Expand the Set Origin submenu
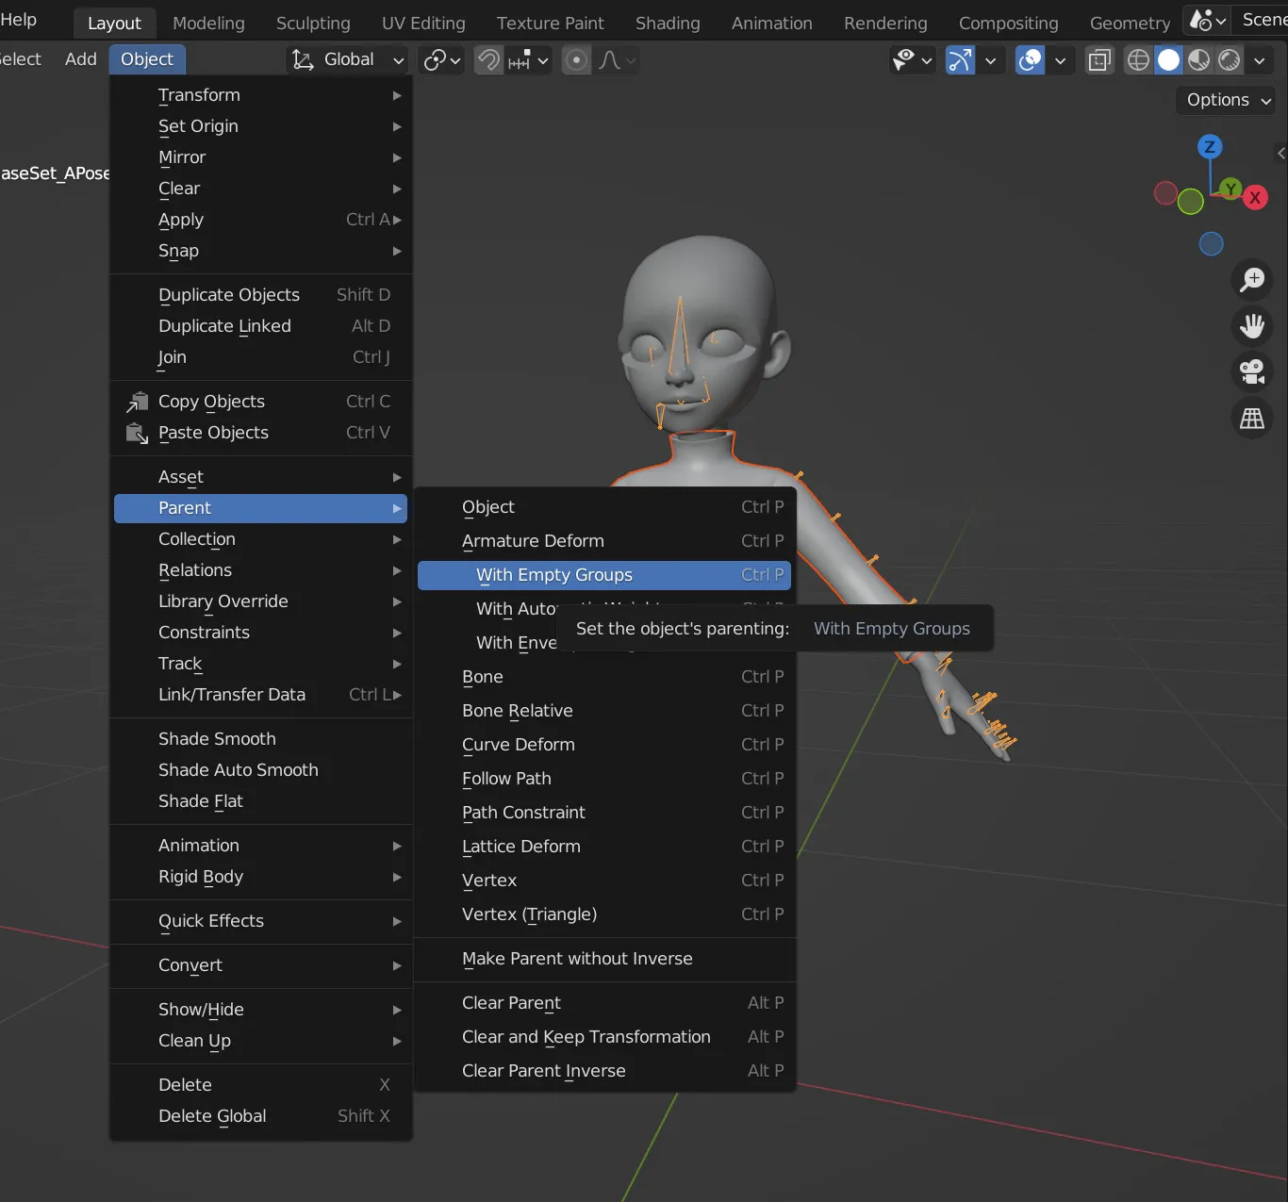Viewport: 1288px width, 1202px height. point(261,126)
